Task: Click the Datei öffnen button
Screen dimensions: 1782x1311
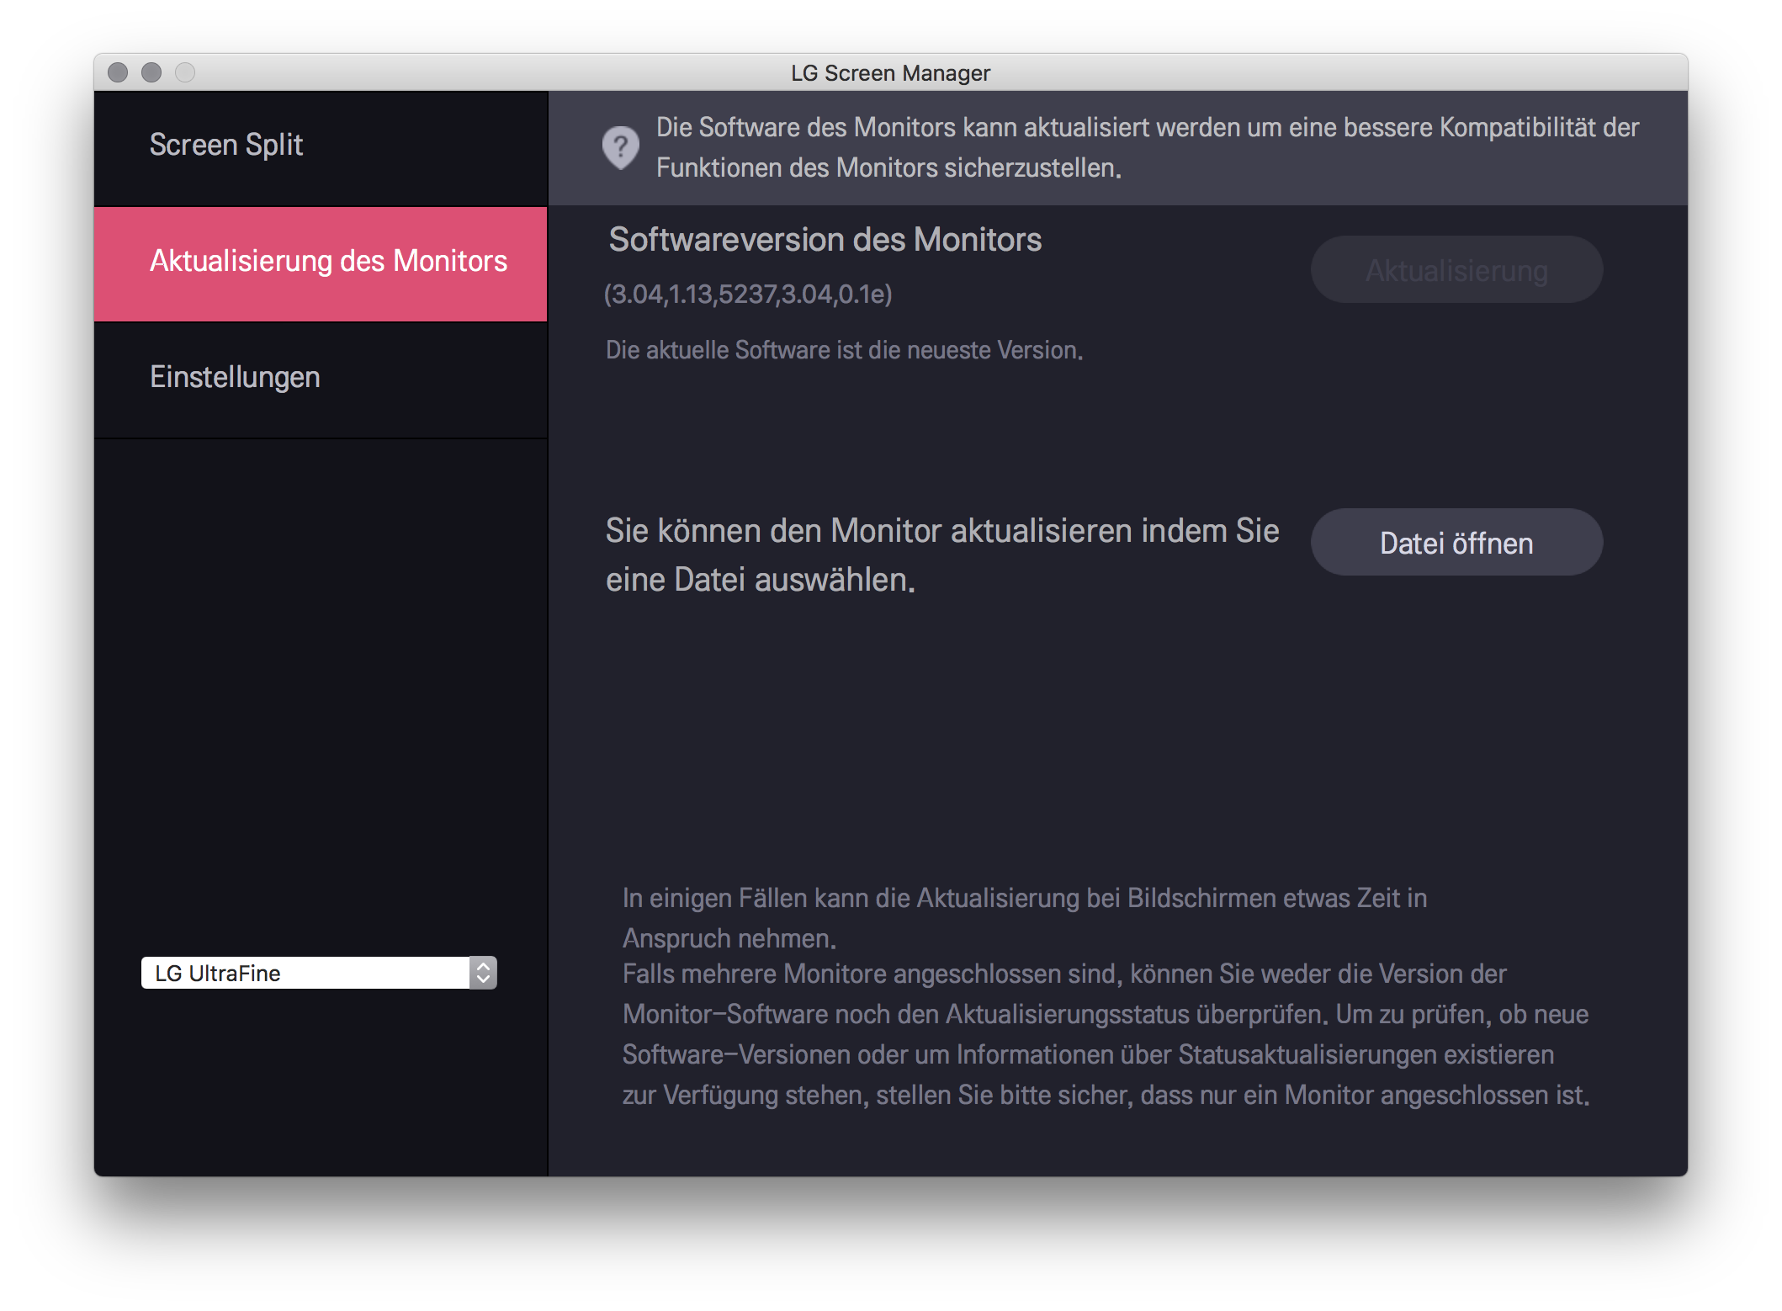Action: [1456, 542]
